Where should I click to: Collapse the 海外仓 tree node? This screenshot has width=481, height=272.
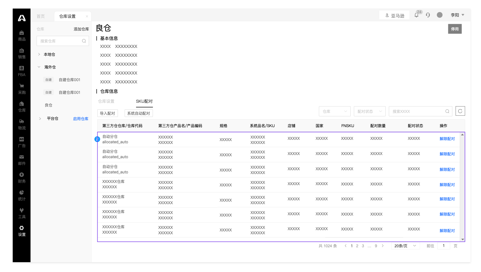pos(39,67)
